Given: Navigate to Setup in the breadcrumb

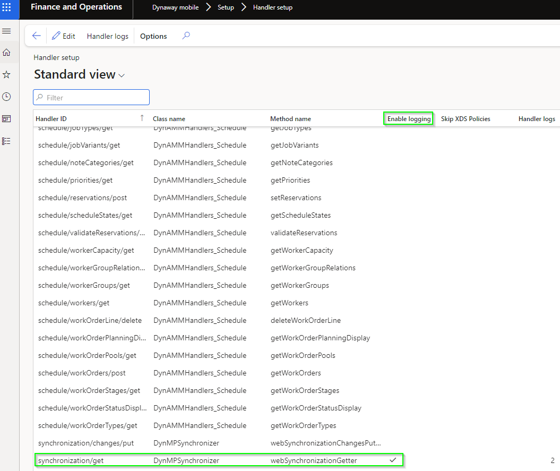Looking at the screenshot, I should [x=226, y=7].
